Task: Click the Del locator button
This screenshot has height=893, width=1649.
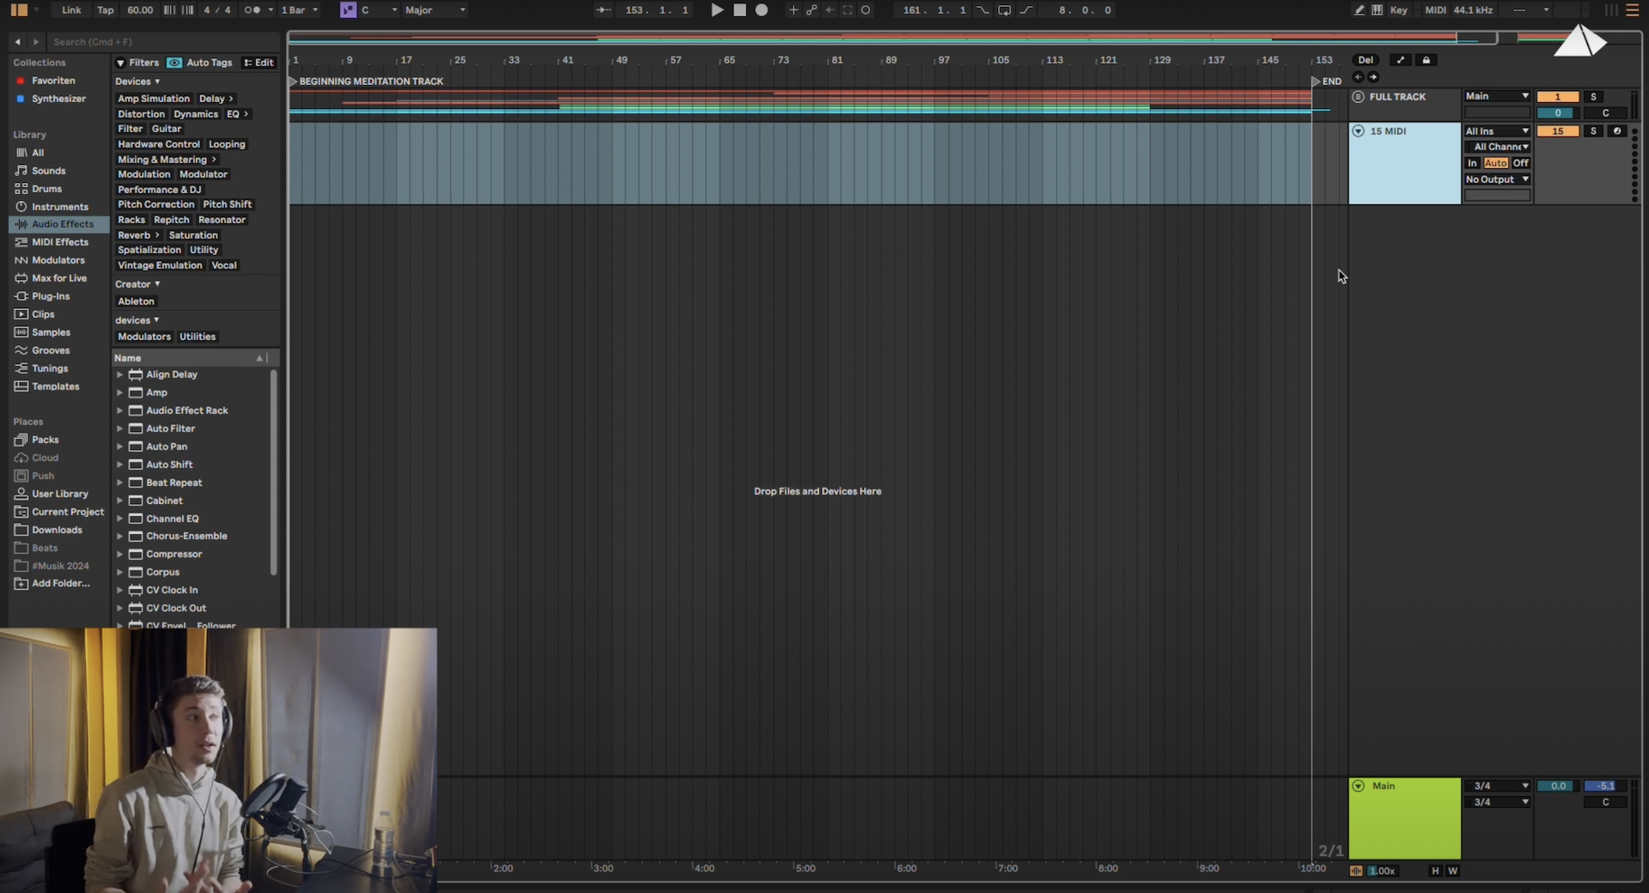Action: [1365, 60]
